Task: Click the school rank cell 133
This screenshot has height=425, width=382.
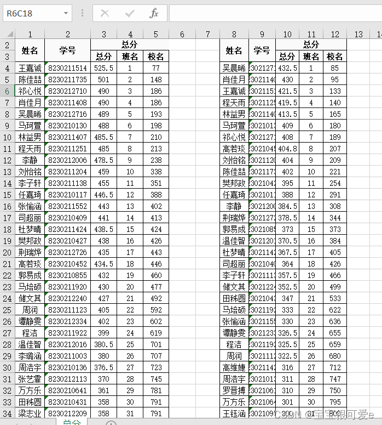Action: tap(335, 91)
